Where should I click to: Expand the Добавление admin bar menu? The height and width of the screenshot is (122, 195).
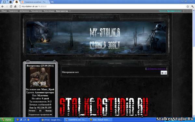click(24, 11)
